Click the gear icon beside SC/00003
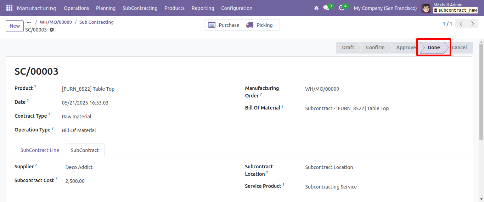Image resolution: width=484 pixels, height=202 pixels. (52, 30)
